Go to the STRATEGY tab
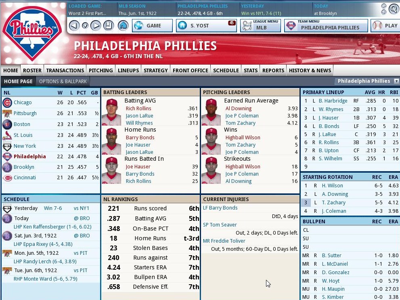The height and width of the screenshot is (300, 400). [156, 71]
